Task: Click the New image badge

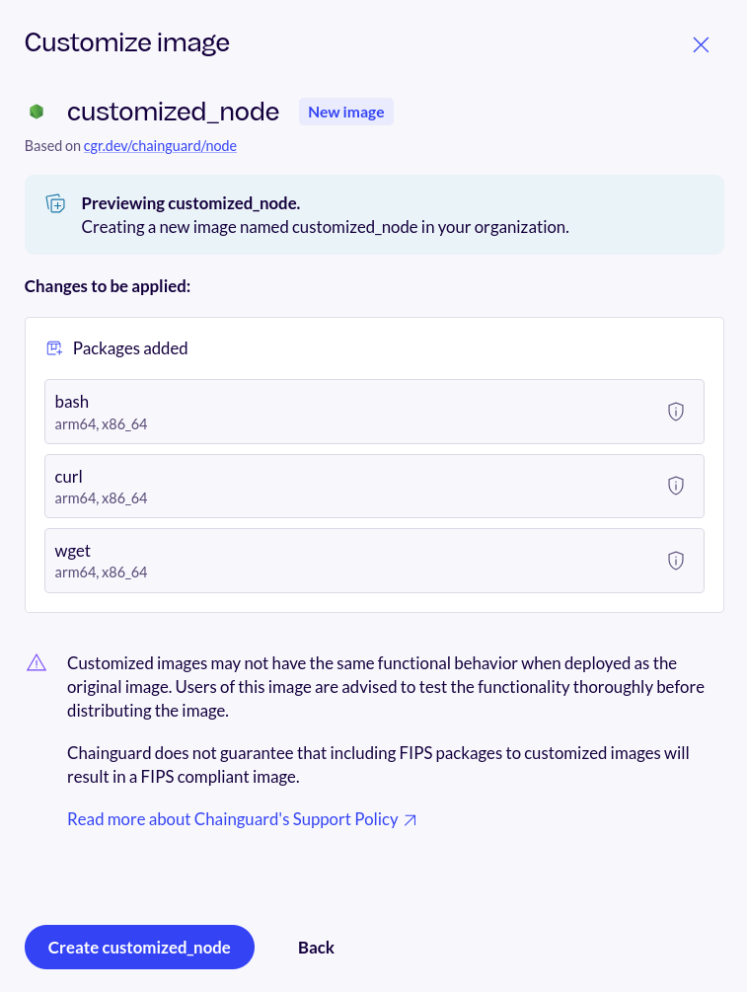Action: [x=345, y=112]
